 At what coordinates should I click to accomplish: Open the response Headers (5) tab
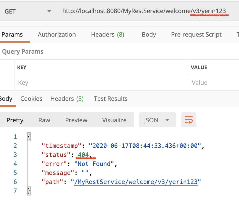(67, 99)
